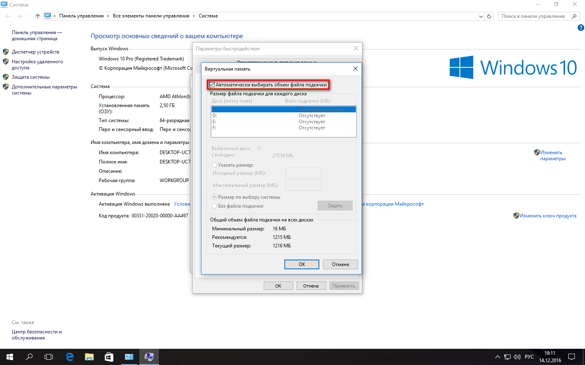The width and height of the screenshot is (585, 365).
Task: Launch Microsoft Edge from the taskbar
Action: pos(69,357)
